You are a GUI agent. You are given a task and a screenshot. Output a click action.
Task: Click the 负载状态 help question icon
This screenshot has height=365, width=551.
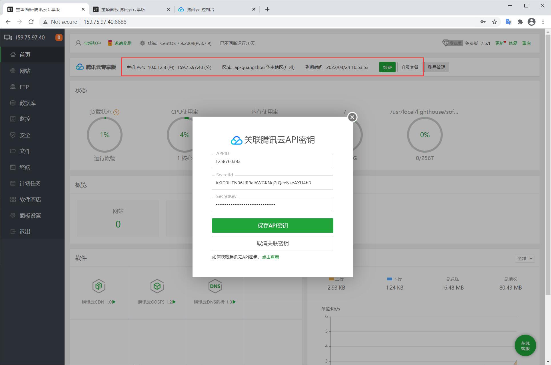116,112
